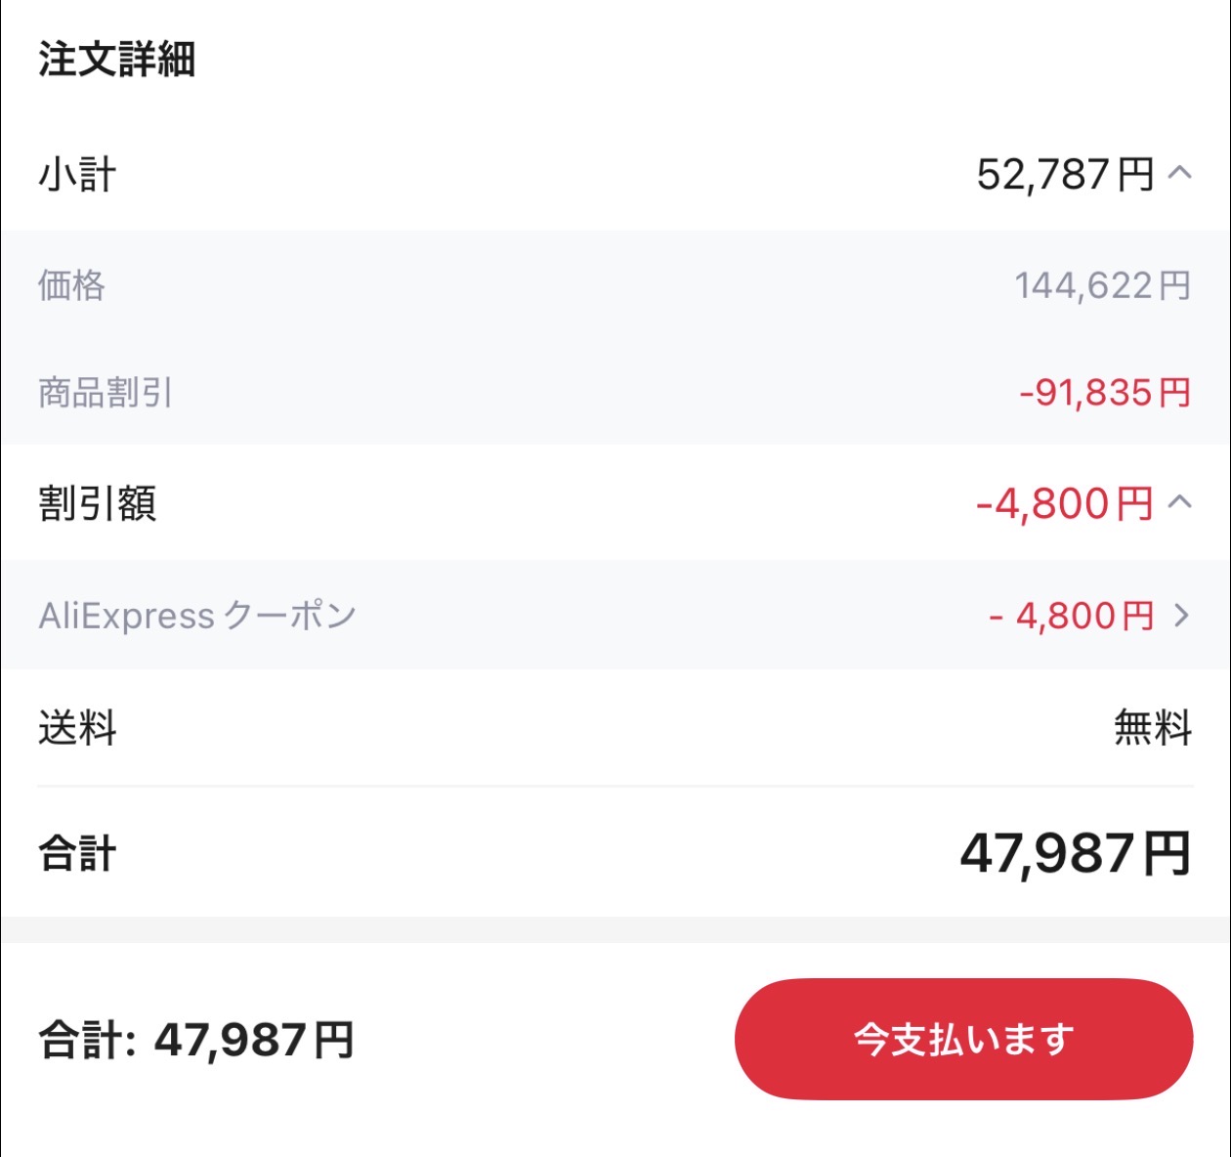Screen dimensions: 1231x1157
Task: Select the 送料 shipping row
Action: click(x=76, y=727)
